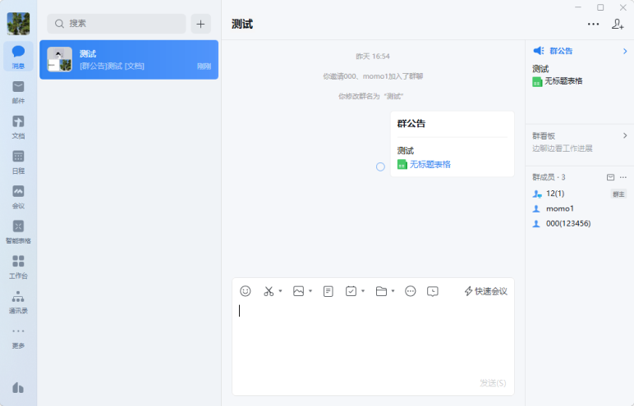
Task: Click the scissors screenshot tool
Action: 269,291
